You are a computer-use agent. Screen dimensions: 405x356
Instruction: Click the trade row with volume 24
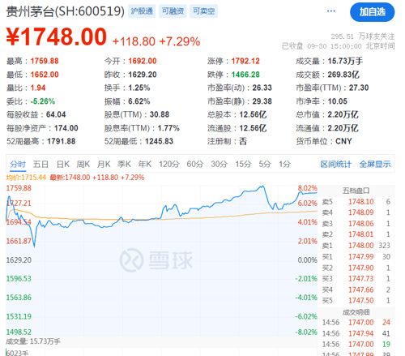coord(356,323)
